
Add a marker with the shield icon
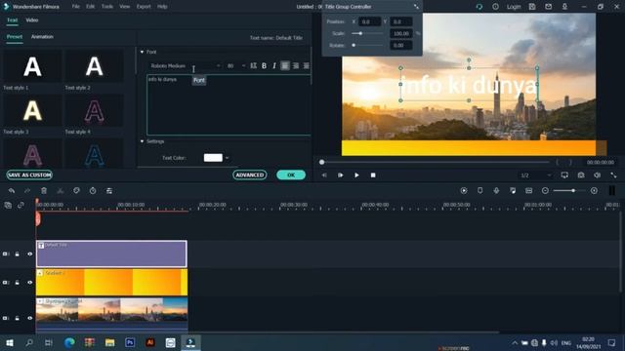(x=479, y=191)
